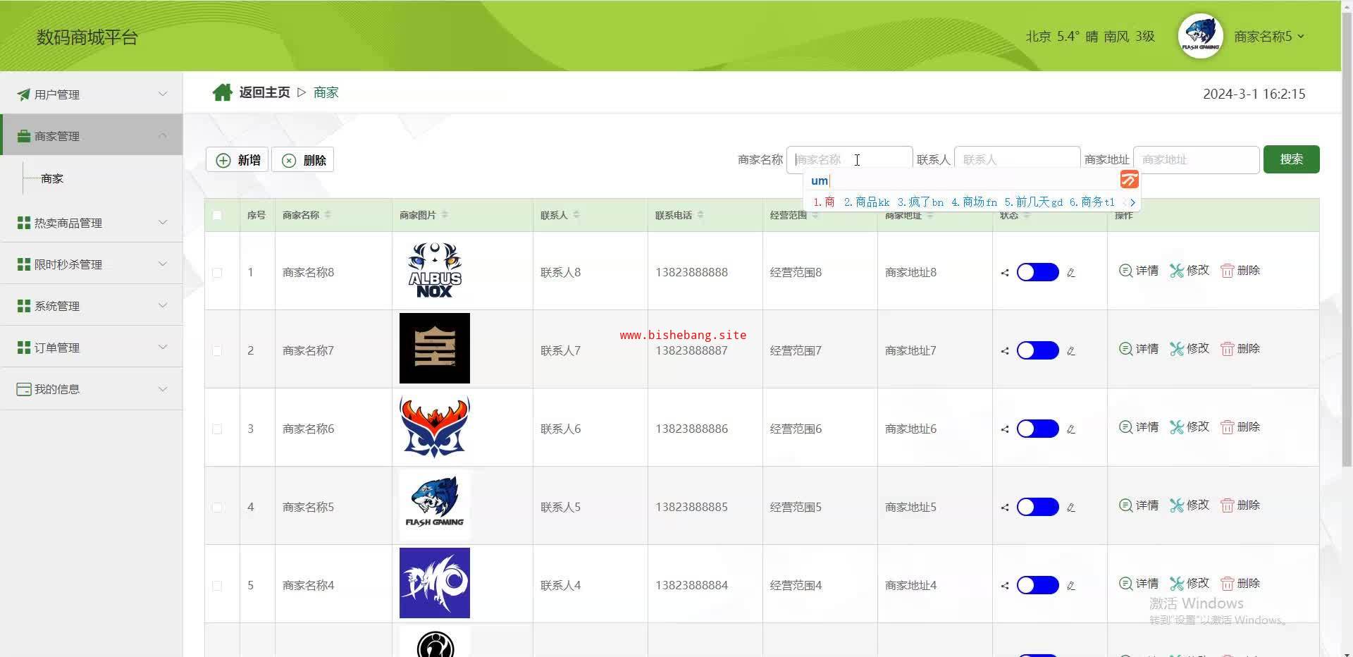Select the 商家 submenu item
1353x657 pixels.
click(x=52, y=179)
